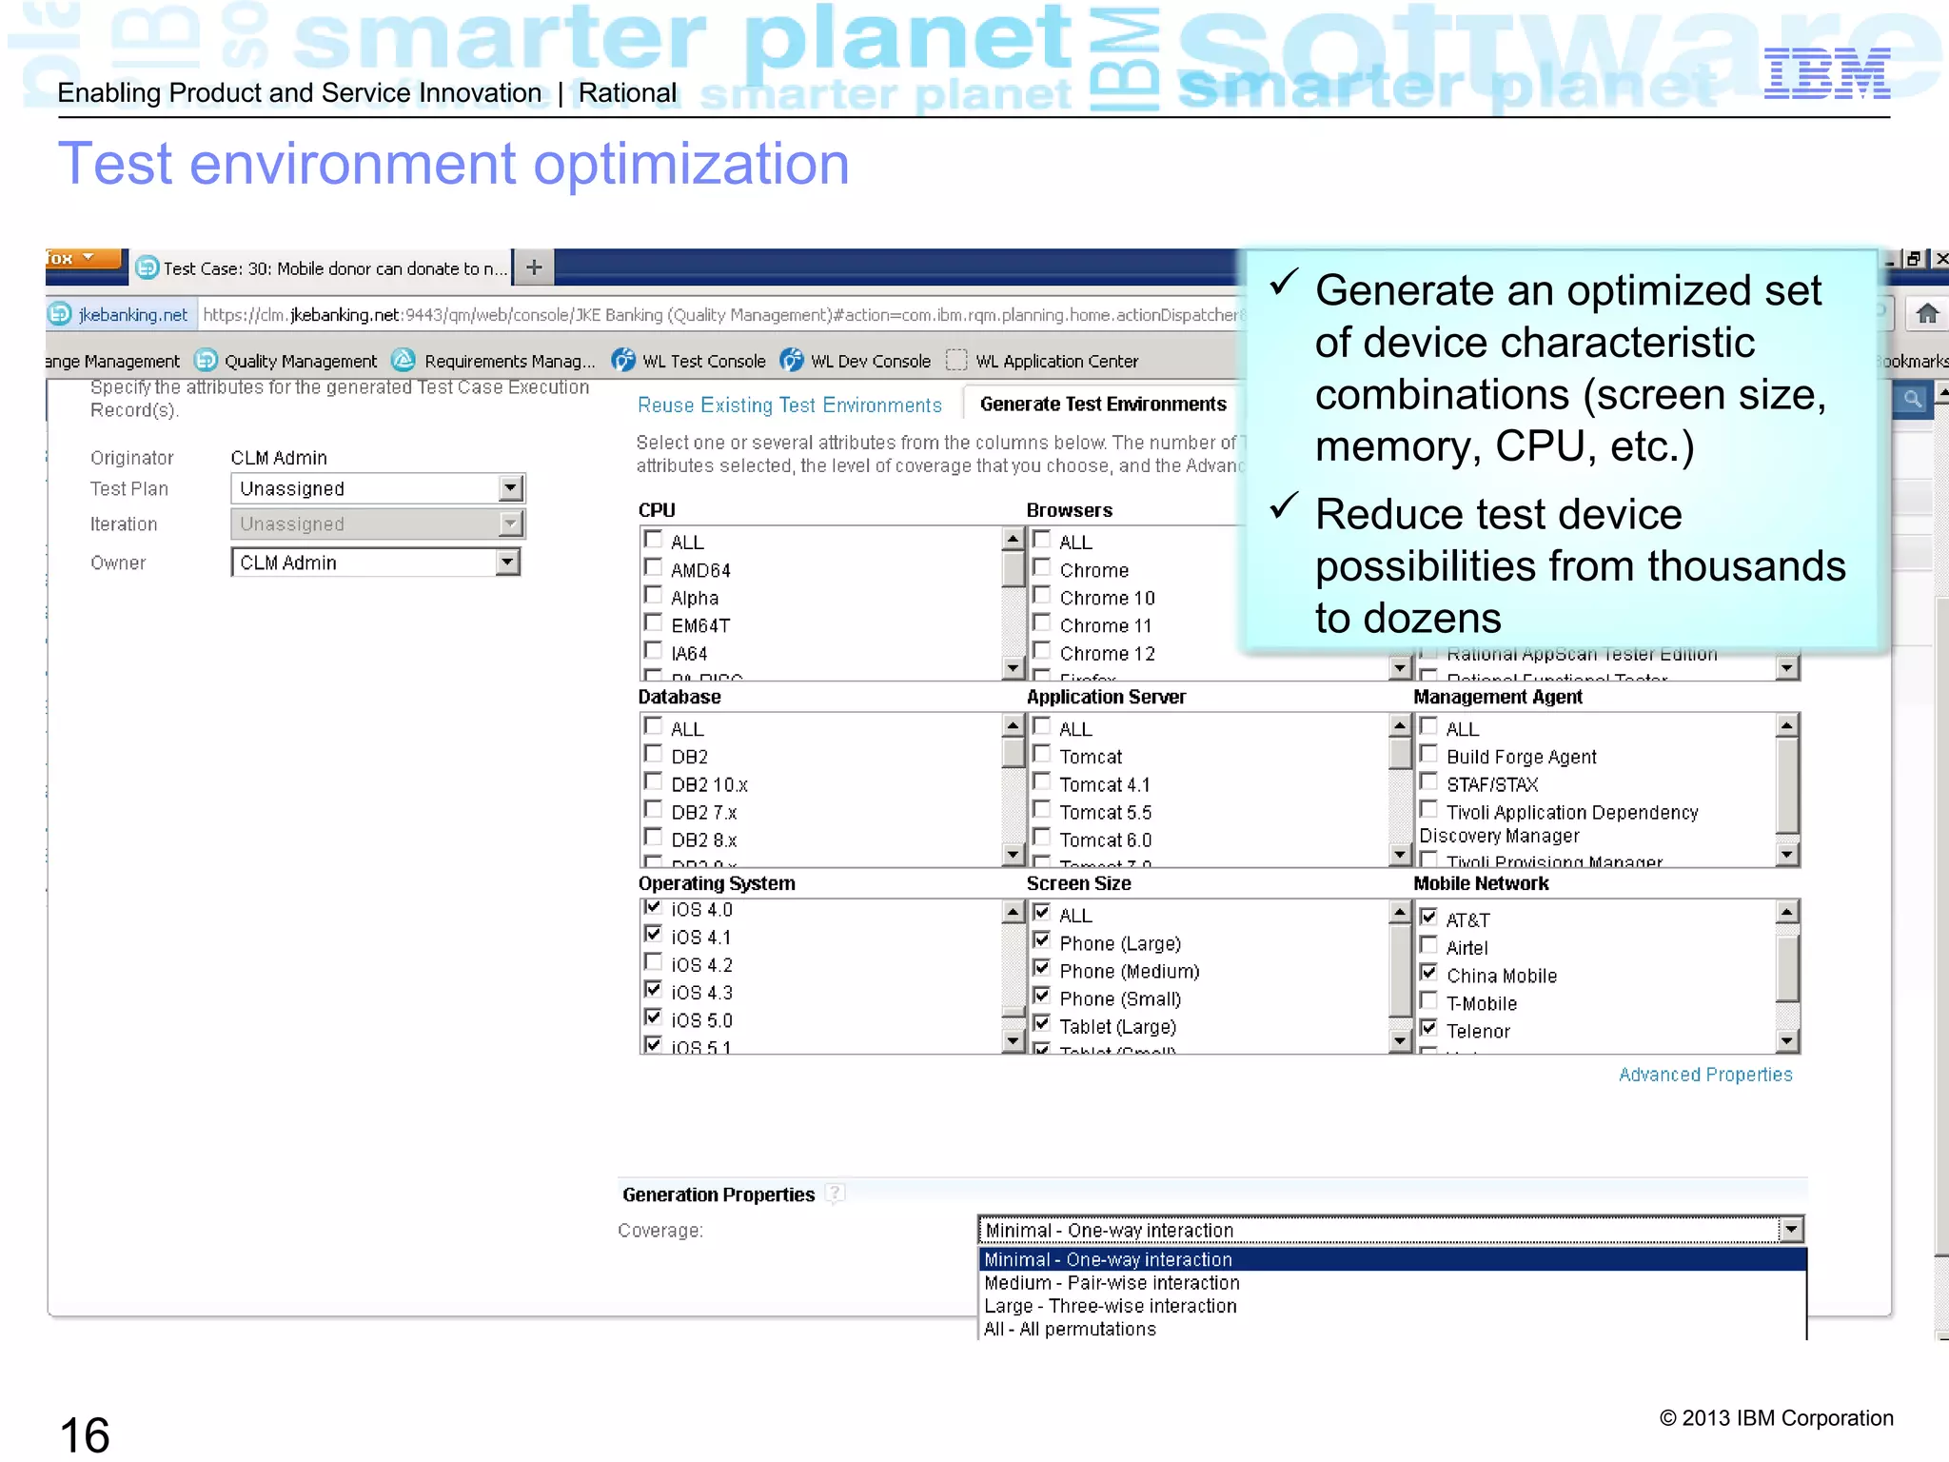Uncheck the iOS 4.3 checkbox
The height and width of the screenshot is (1462, 1949).
tap(654, 989)
